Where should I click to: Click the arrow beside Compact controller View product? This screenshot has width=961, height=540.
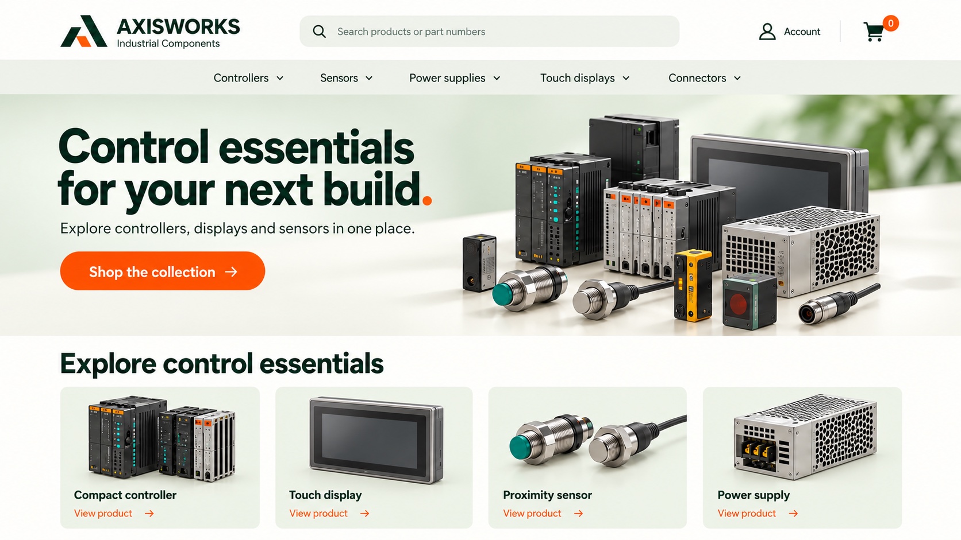coord(149,514)
